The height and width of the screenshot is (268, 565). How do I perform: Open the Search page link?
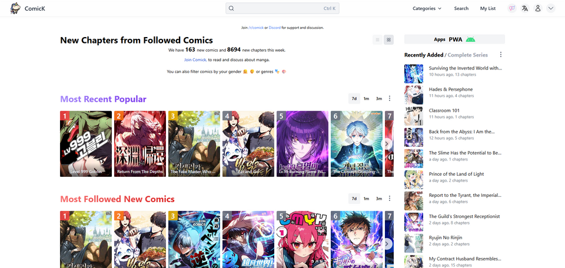461,8
